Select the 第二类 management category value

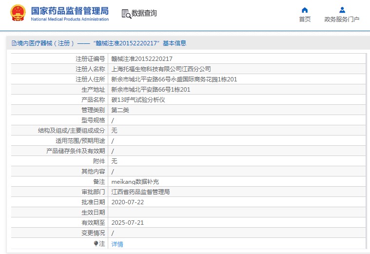(120, 110)
